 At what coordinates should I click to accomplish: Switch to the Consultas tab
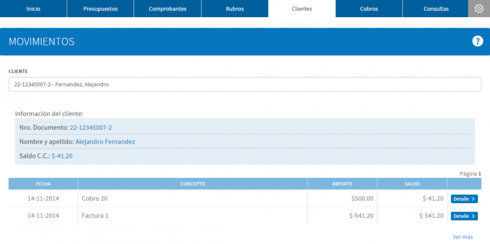pyautogui.click(x=436, y=9)
